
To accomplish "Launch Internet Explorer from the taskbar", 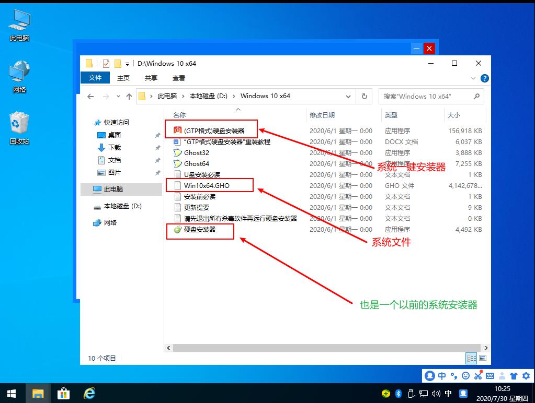I will pos(89,393).
